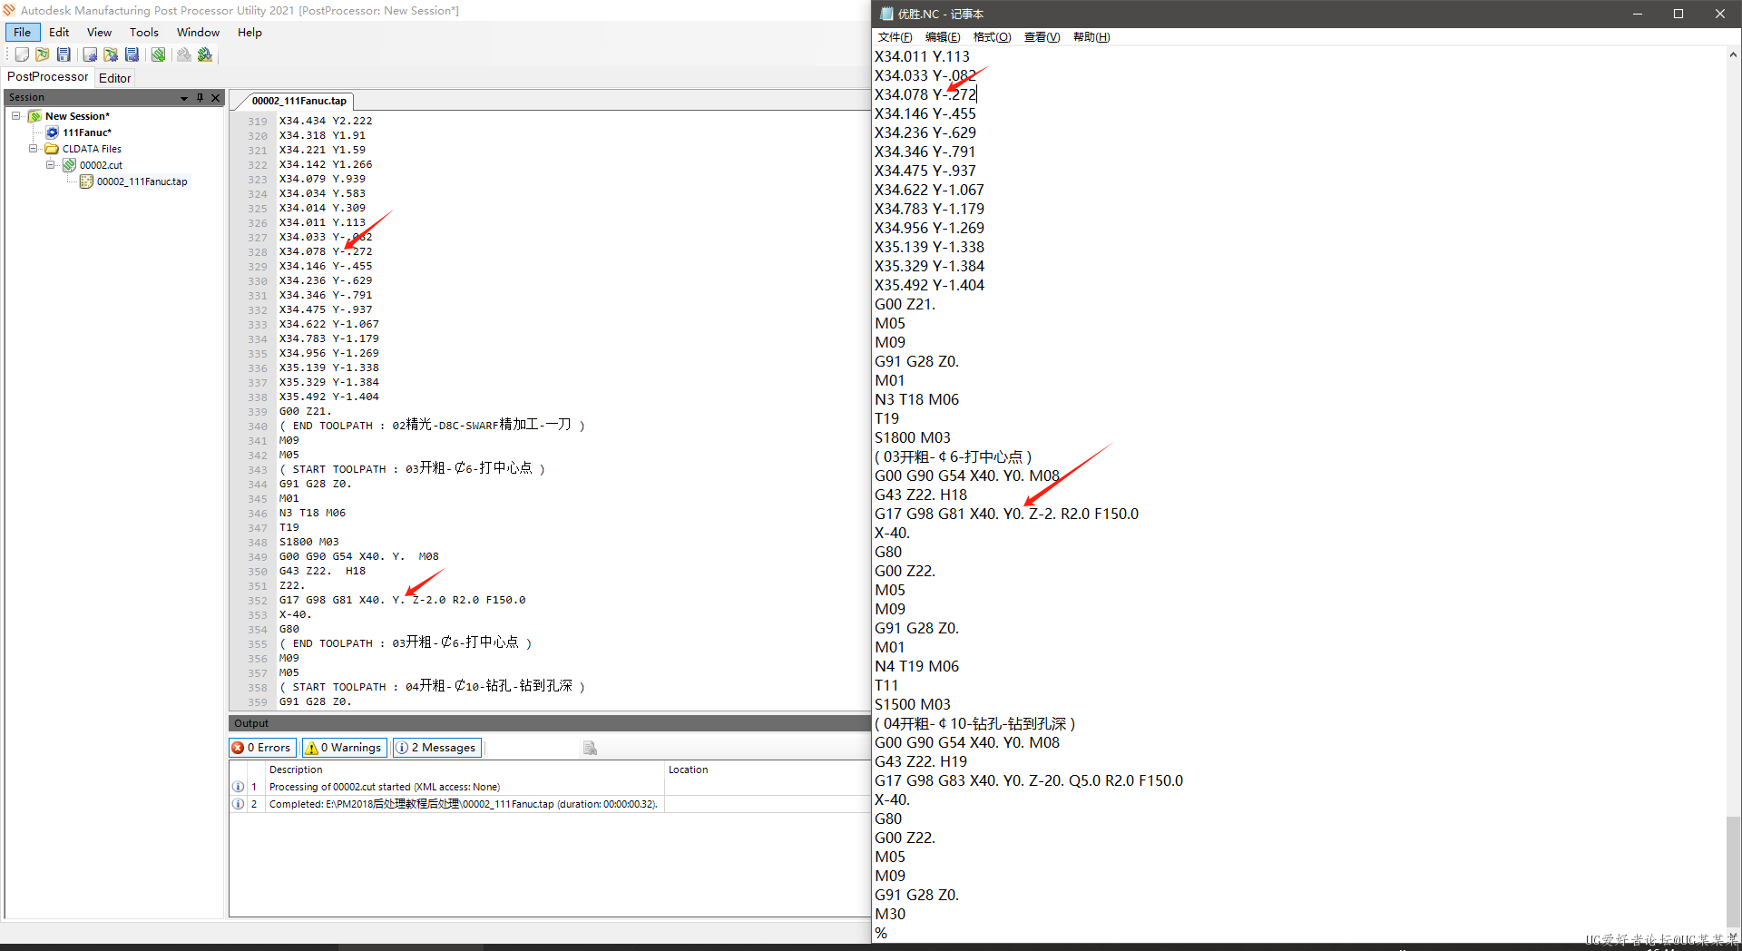
Task: Click line number 343 in editor gutter
Action: click(258, 469)
